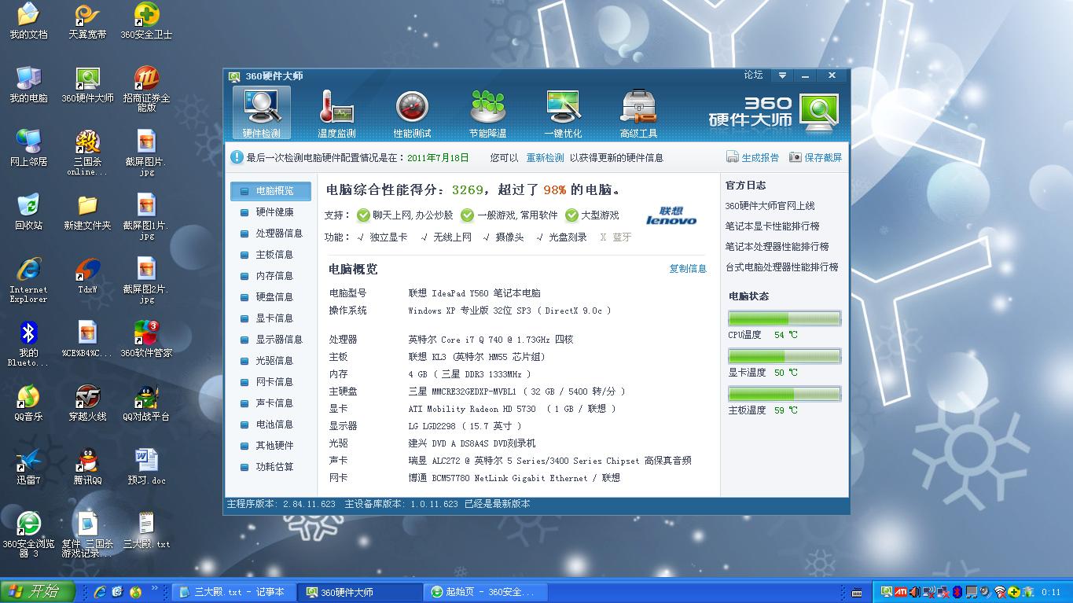Click the 复制信息 copy info link
The height and width of the screenshot is (603, 1073).
(x=688, y=269)
